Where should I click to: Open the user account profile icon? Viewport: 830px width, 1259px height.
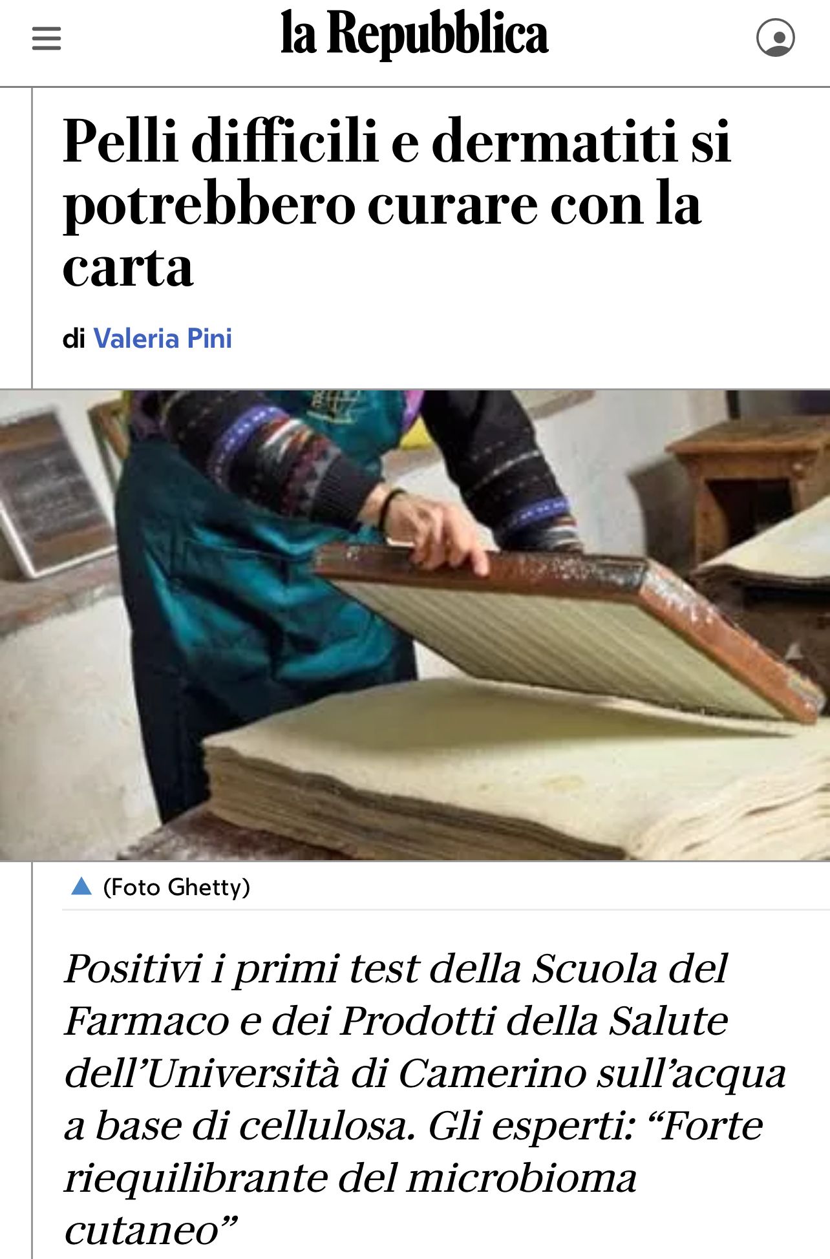coord(775,37)
